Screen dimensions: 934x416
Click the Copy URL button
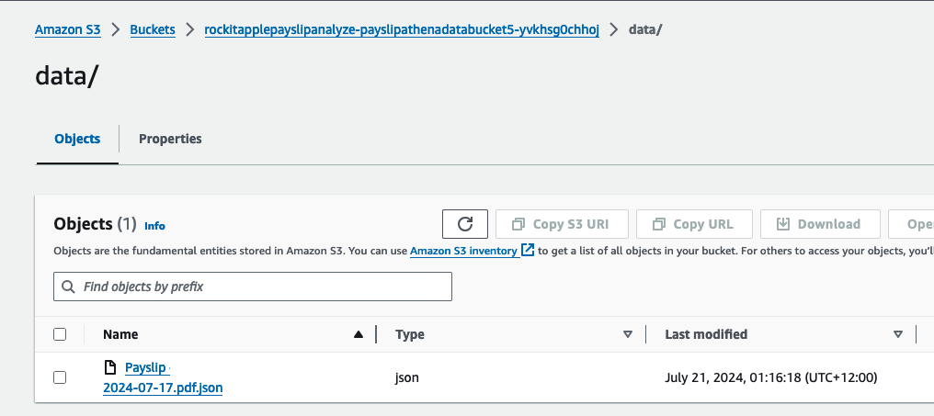(694, 224)
